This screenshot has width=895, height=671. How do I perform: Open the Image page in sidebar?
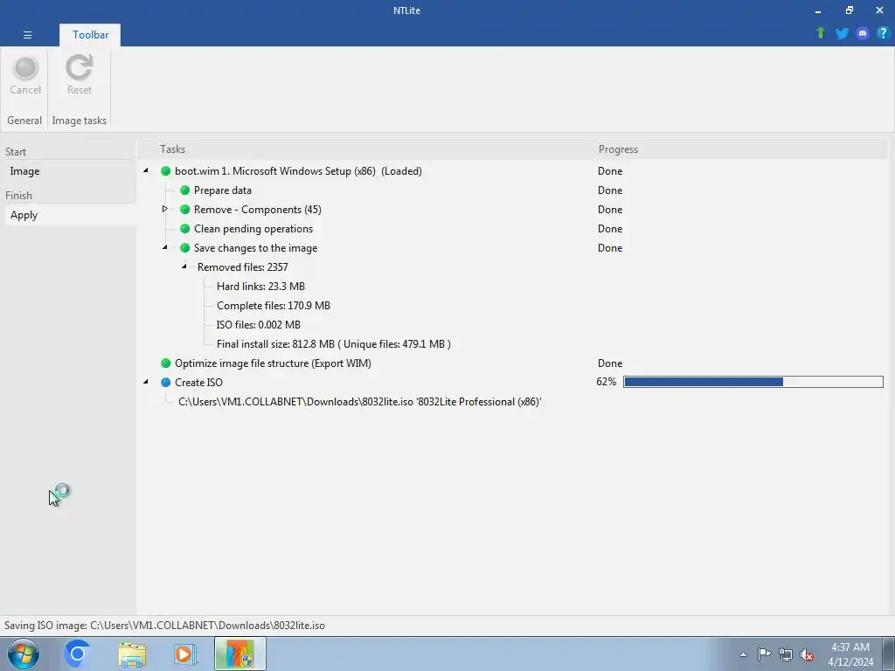click(x=24, y=171)
